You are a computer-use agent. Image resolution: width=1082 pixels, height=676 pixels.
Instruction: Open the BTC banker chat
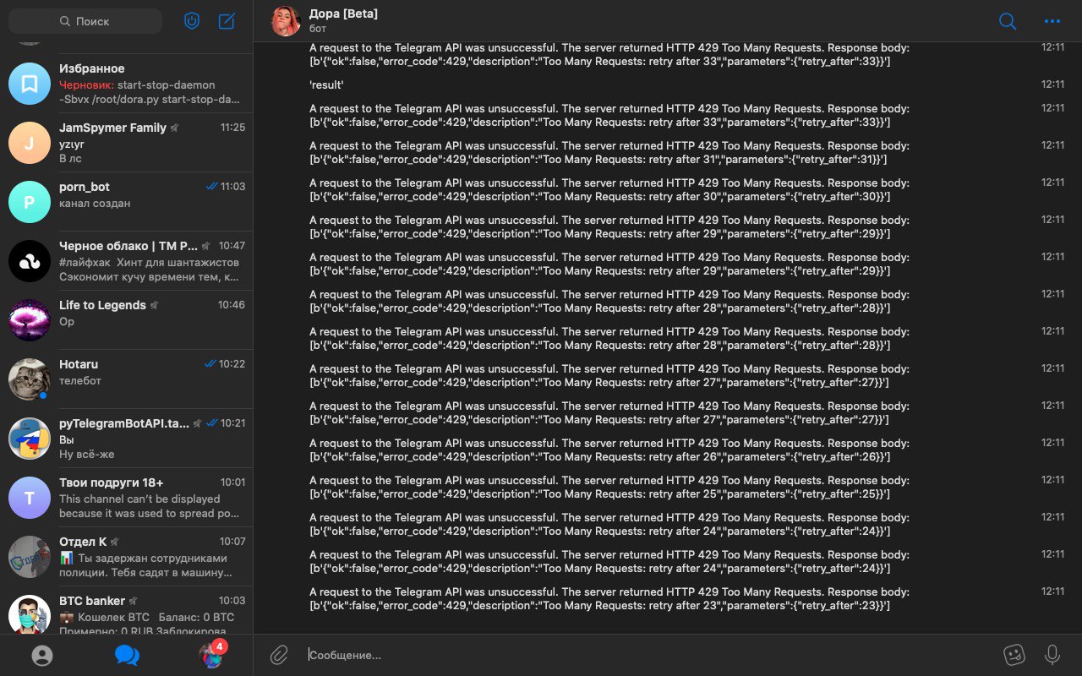(127, 610)
